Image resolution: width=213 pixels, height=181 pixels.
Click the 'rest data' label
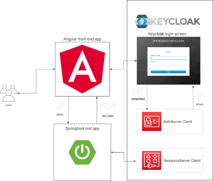107,116
